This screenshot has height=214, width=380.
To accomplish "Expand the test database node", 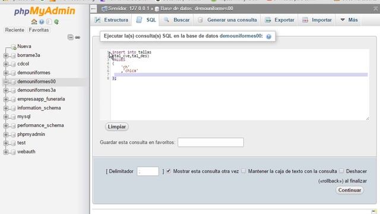I will [x=6, y=143].
